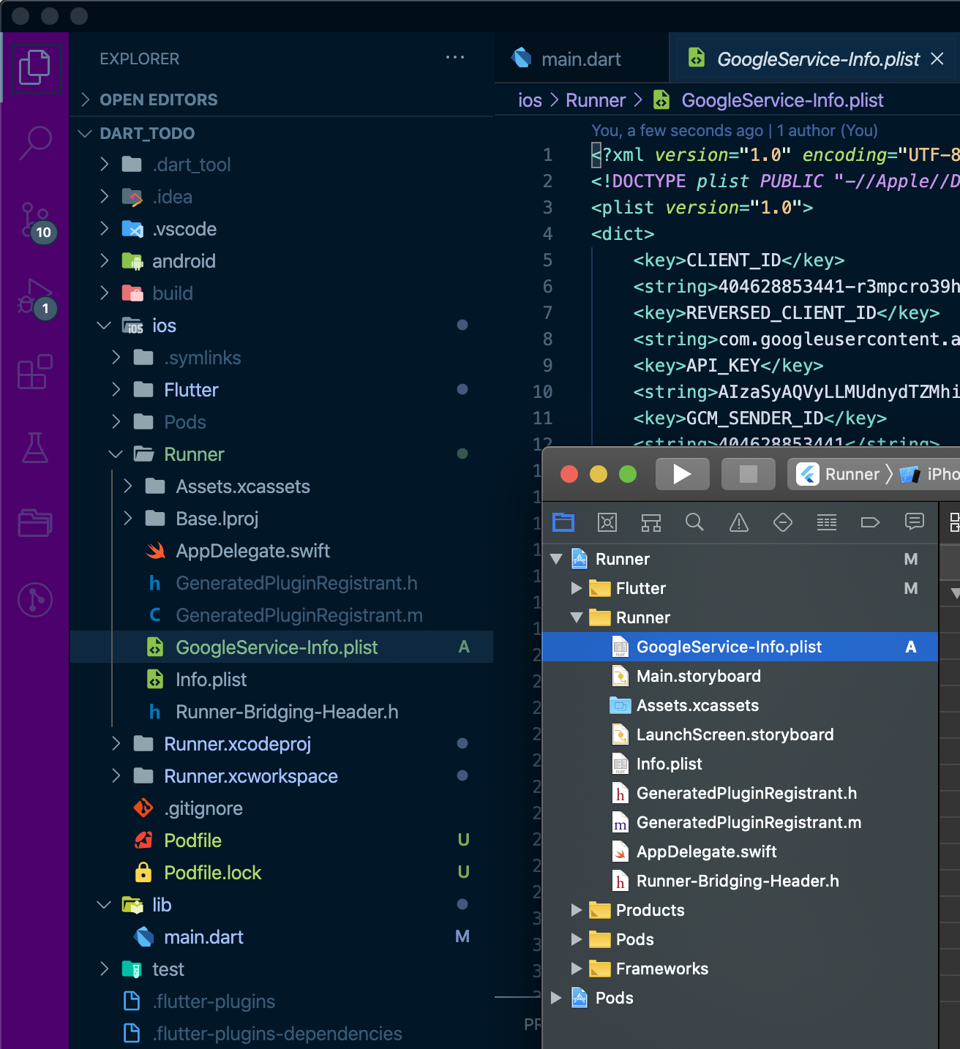This screenshot has height=1049, width=960.
Task: Switch to main.dart editor tab
Action: (x=581, y=59)
